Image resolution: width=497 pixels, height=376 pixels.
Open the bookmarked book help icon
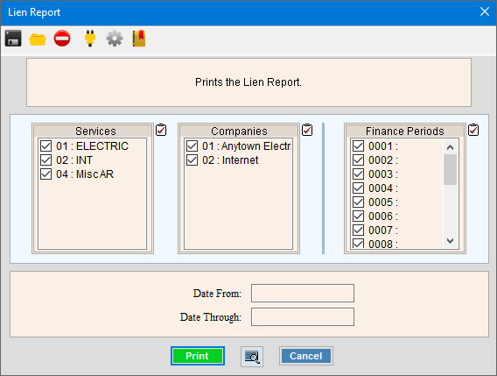[x=139, y=39]
